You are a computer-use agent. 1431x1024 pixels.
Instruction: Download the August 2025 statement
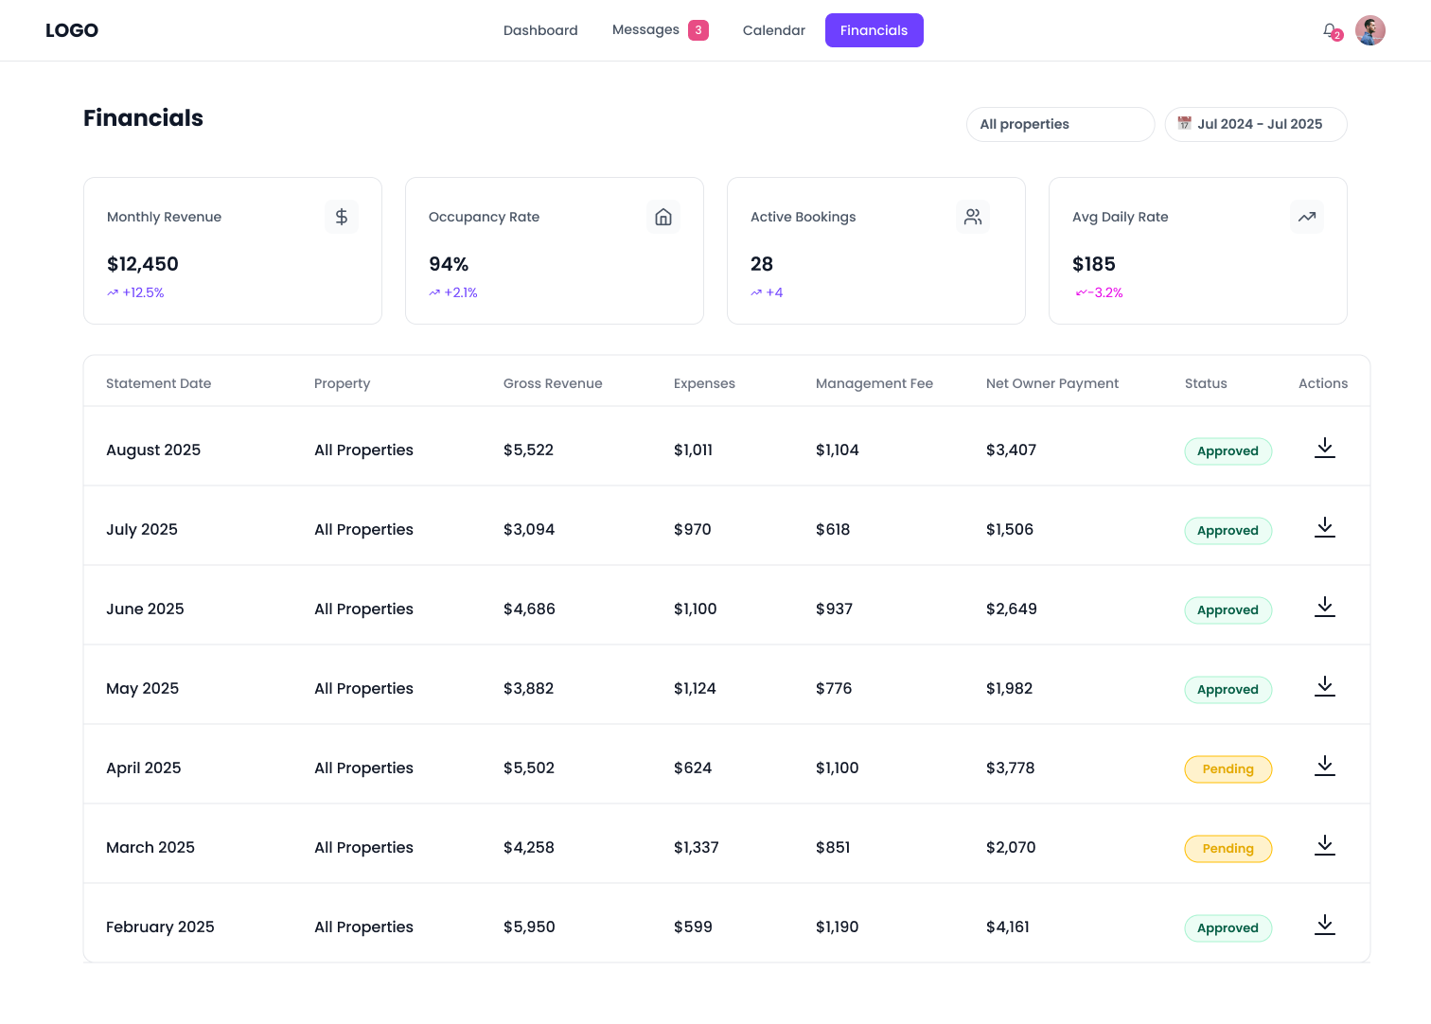1324,449
